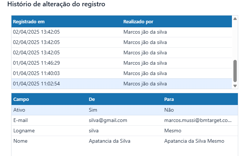Click the "Campo" column header
The image size is (246, 156).
click(x=21, y=99)
